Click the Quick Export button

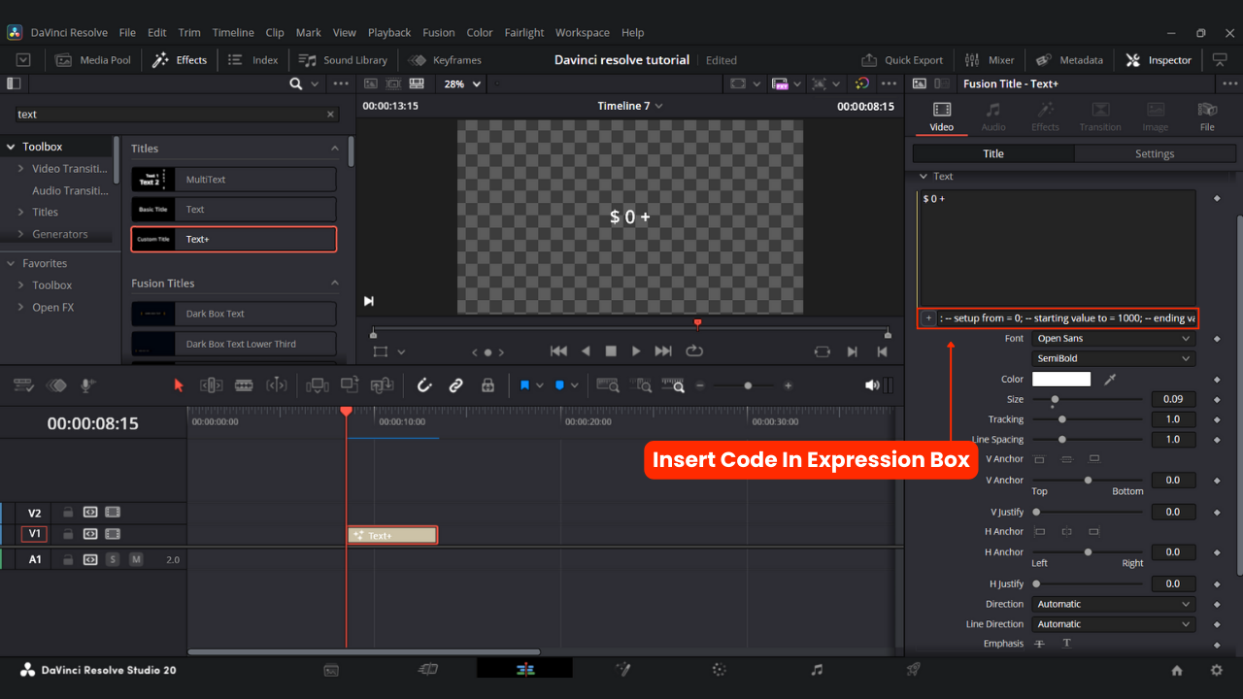[902, 60]
